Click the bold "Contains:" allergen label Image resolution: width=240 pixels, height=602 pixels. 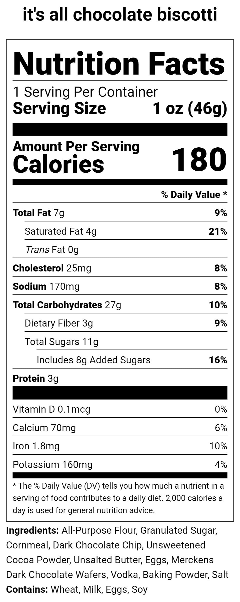[x=27, y=589]
